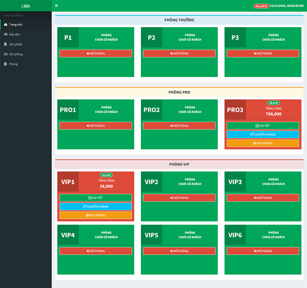This screenshot has height=288, width=307.
Task: Toggle sidebar with the hamburger menu icon
Action: tap(56, 6)
